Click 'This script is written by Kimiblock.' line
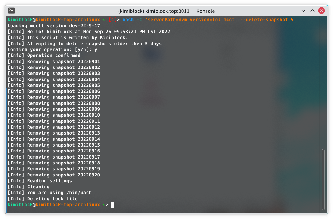This screenshot has width=333, height=219. coord(68,37)
